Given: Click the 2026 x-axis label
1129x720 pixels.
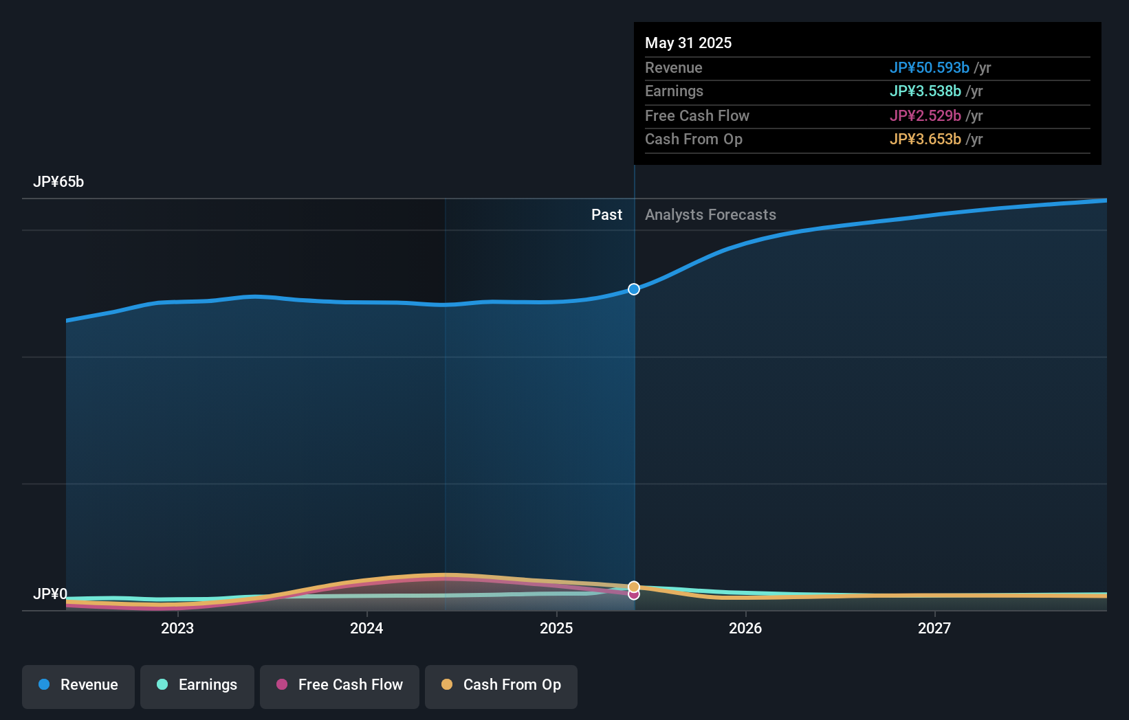Looking at the screenshot, I should [x=745, y=628].
